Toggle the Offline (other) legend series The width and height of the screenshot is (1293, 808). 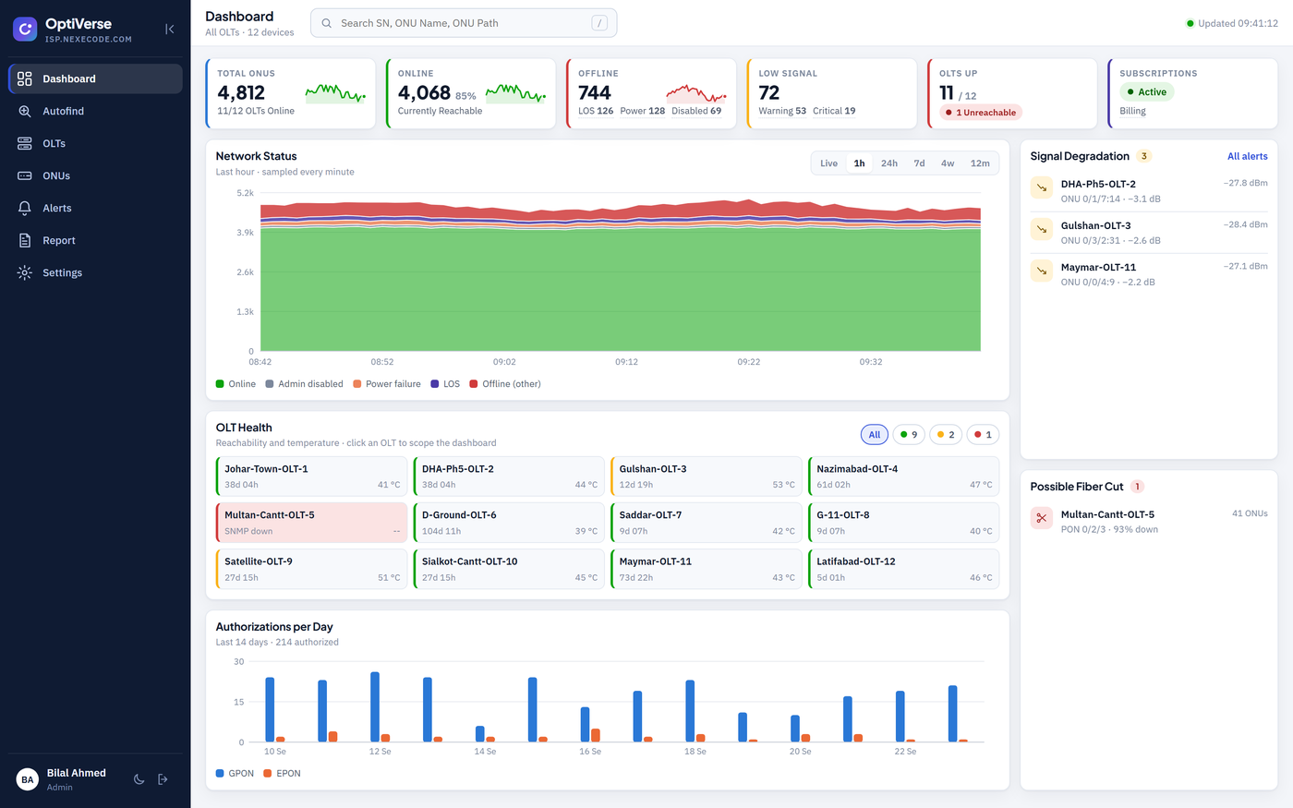(505, 384)
